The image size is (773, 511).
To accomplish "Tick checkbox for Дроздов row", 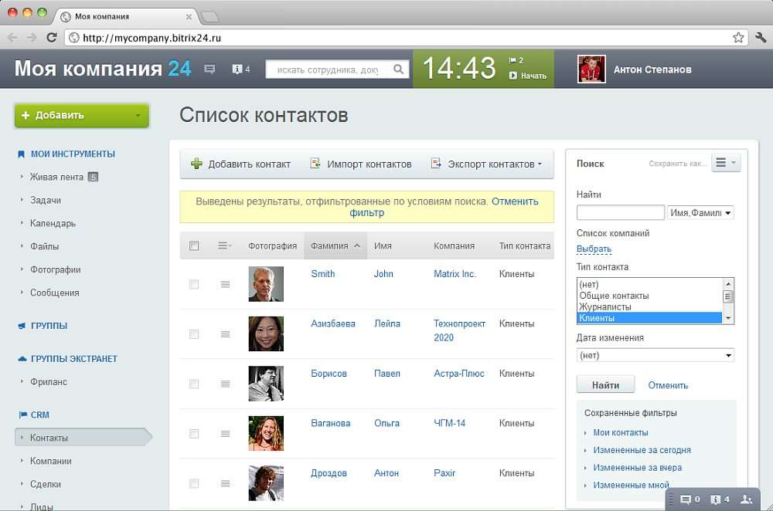I will point(194,483).
